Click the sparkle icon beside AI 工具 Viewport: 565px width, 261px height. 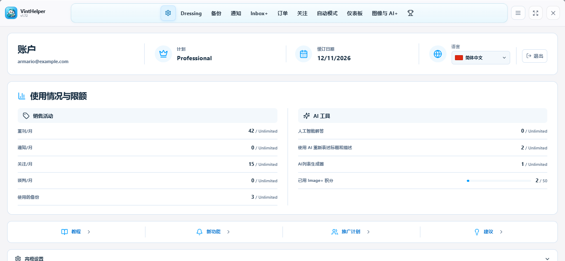[x=307, y=116]
